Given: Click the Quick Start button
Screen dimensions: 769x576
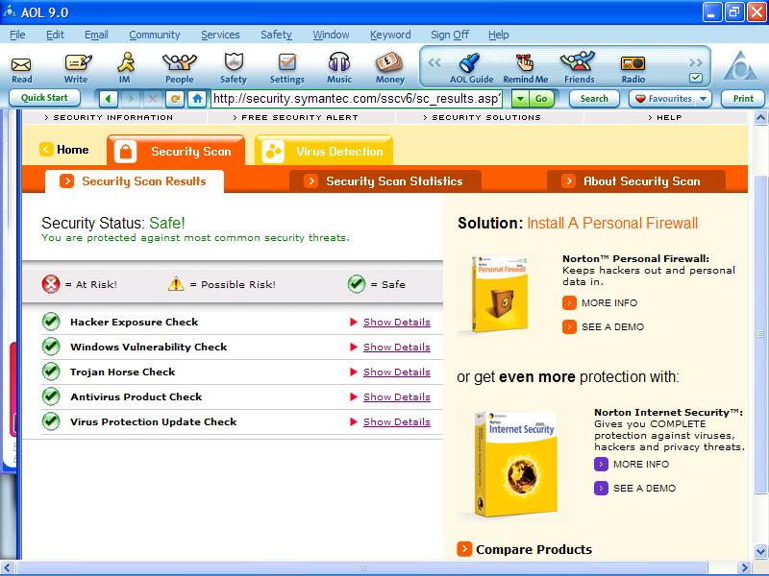Looking at the screenshot, I should click(44, 98).
